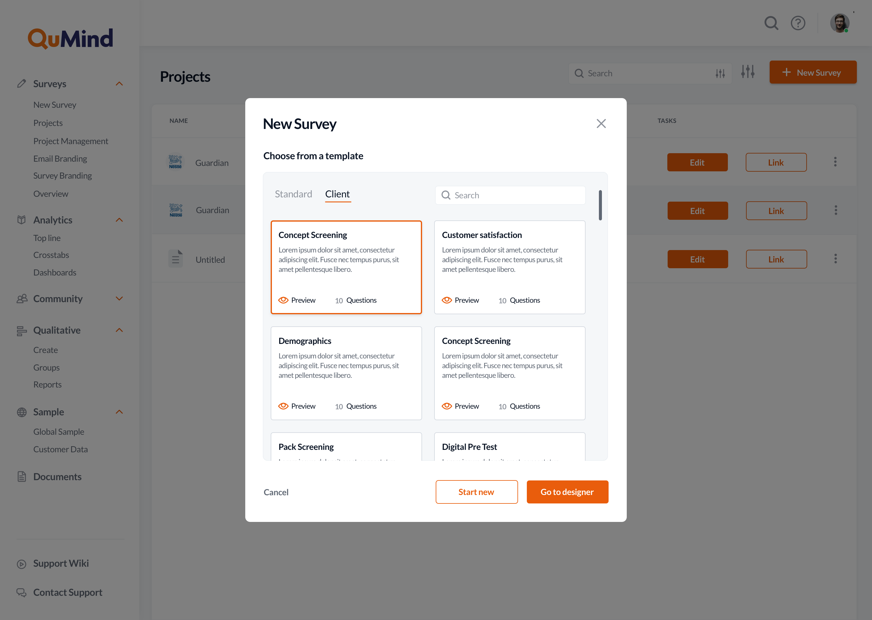Open Survey Branding in sidebar
The width and height of the screenshot is (872, 620).
coord(62,176)
